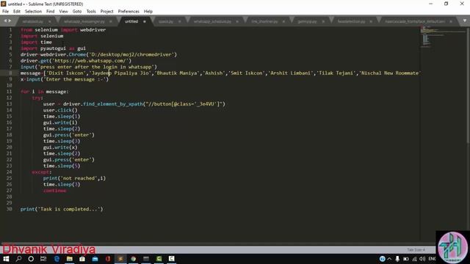
Task: Open the Tools menu
Action: click(x=91, y=12)
